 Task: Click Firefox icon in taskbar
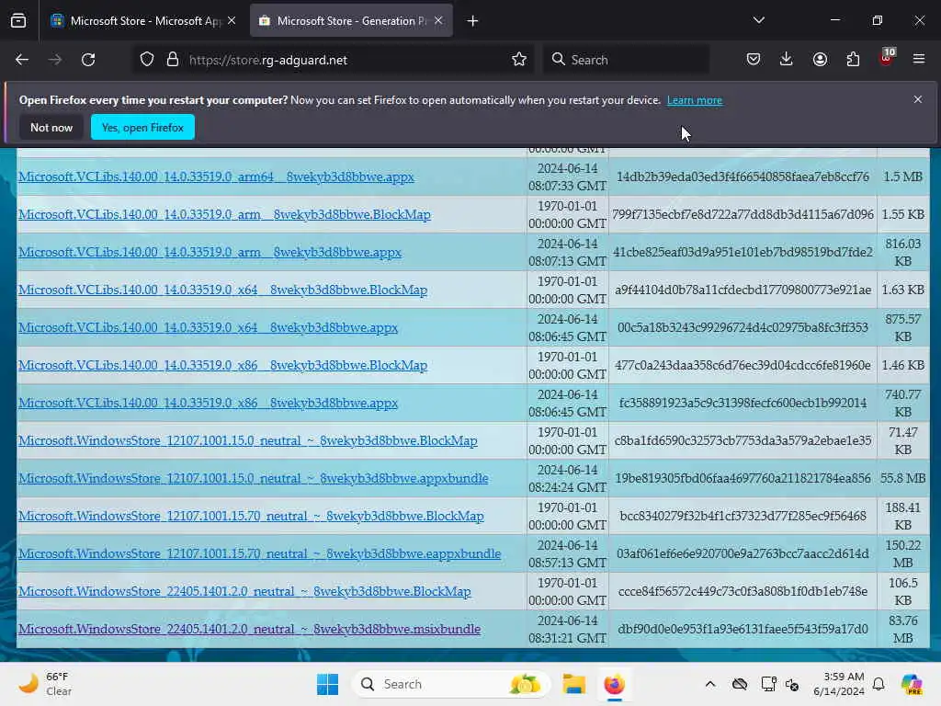pyautogui.click(x=614, y=684)
